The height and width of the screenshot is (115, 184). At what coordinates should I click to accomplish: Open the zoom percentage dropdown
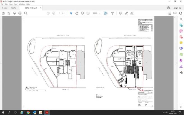[x=100, y=13]
